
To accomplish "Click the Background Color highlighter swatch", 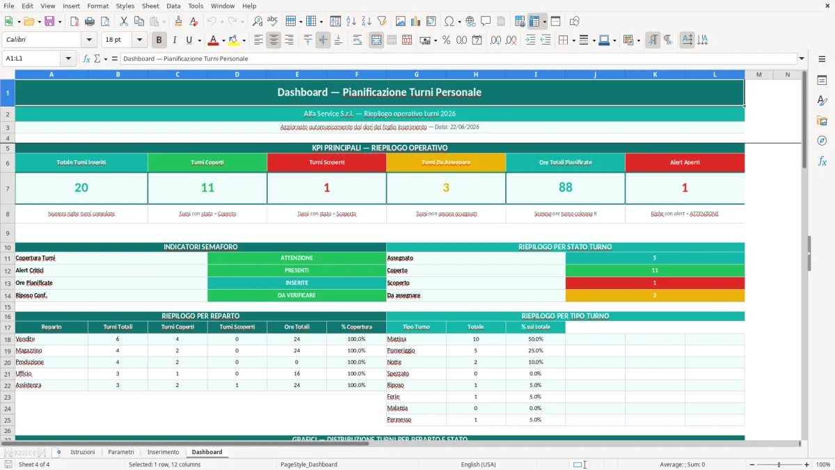I will [x=233, y=40].
